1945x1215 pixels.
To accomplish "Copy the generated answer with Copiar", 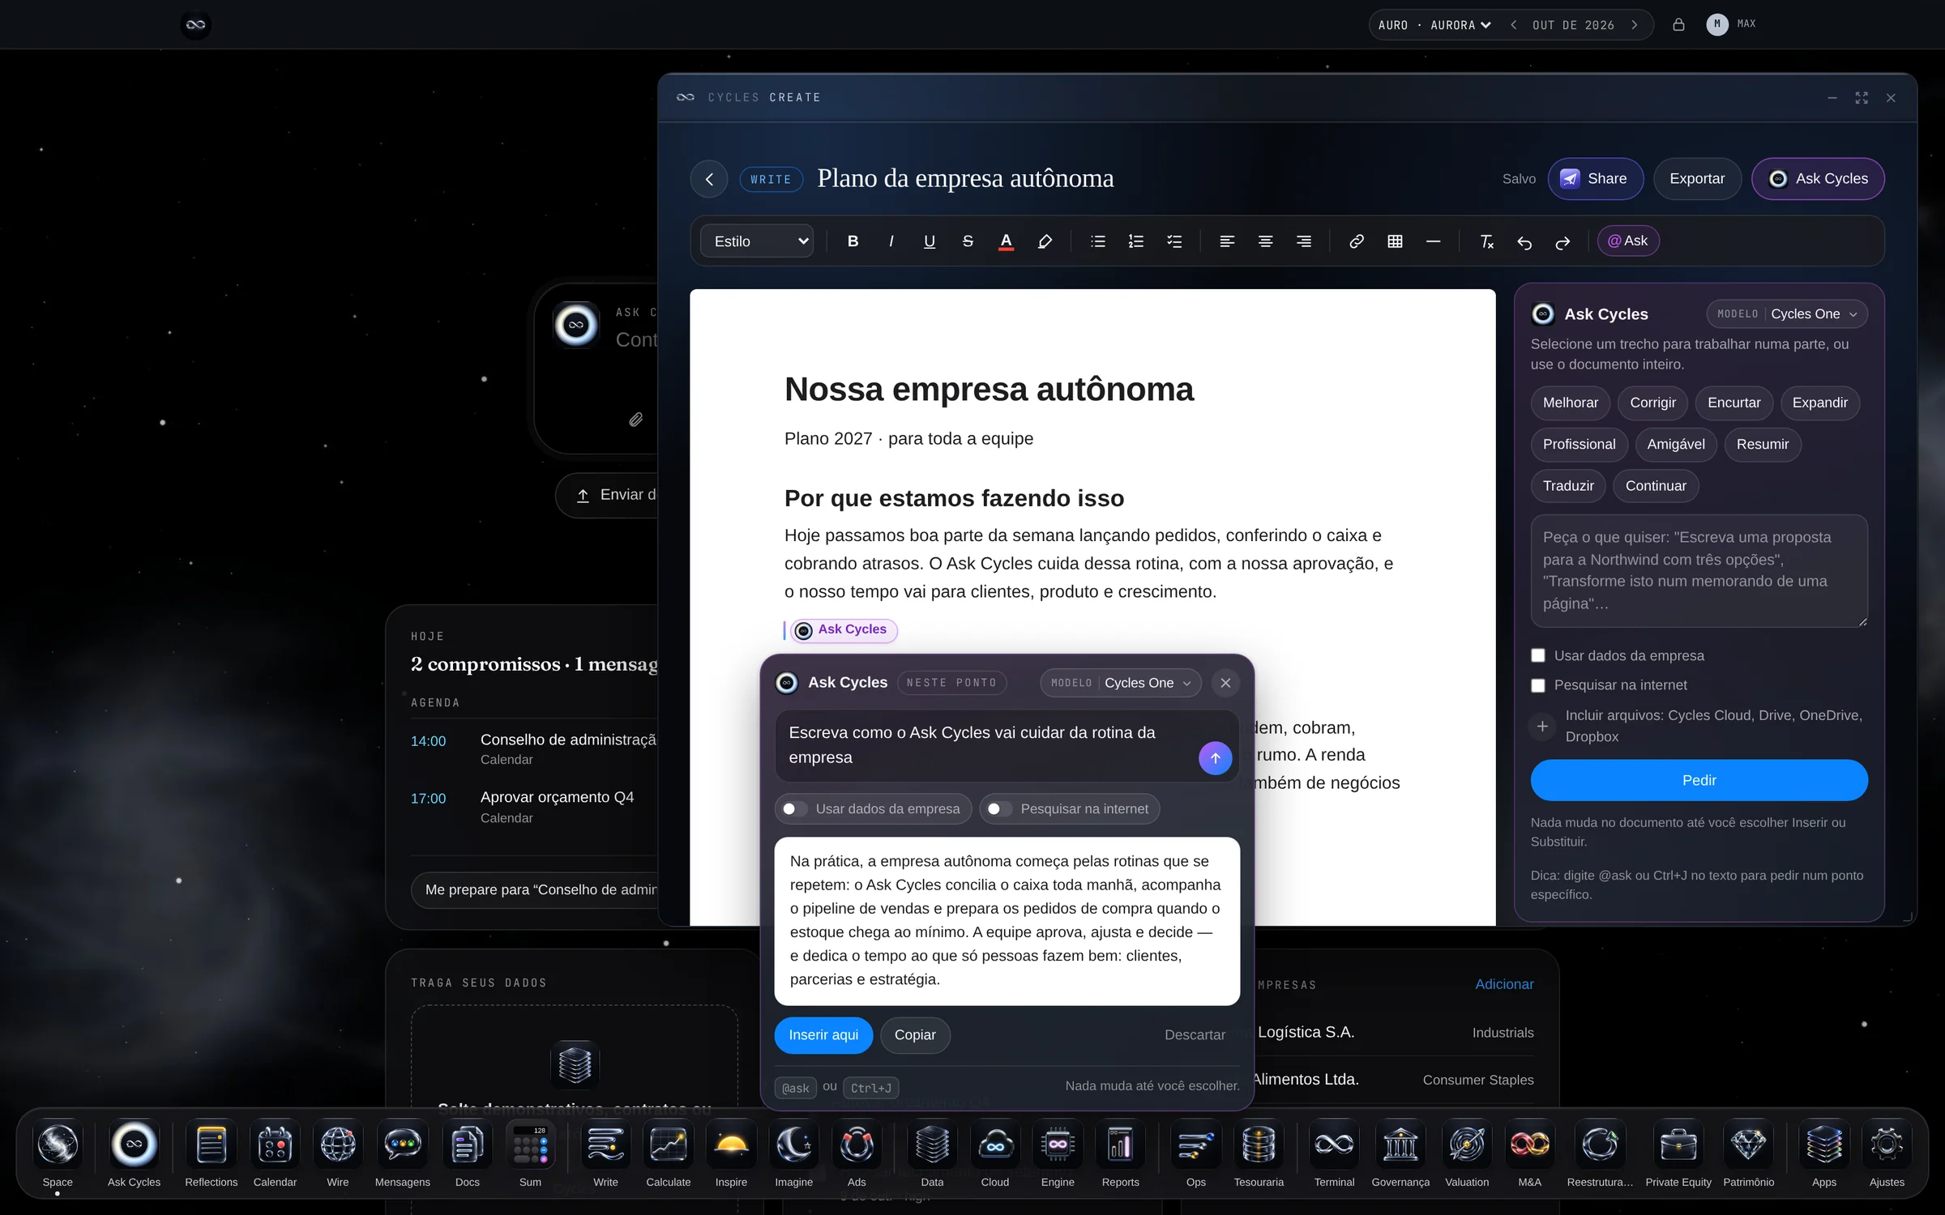I will 915,1035.
